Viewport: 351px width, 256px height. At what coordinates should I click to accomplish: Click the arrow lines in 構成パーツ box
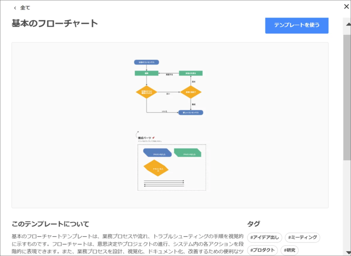(x=164, y=183)
